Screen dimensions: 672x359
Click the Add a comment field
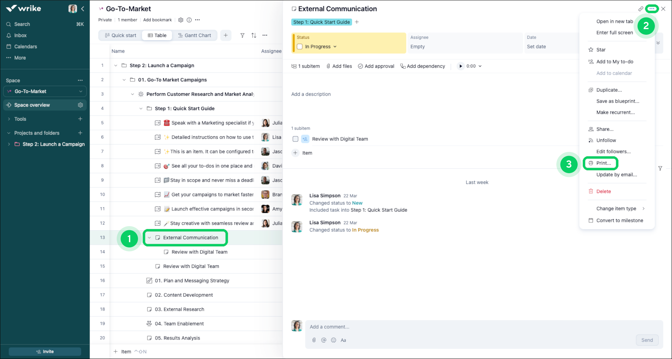coord(484,327)
